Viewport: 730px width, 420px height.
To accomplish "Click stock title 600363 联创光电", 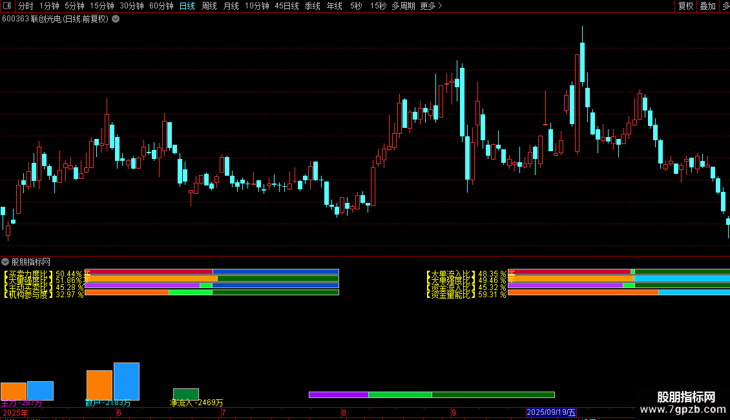I will (x=56, y=19).
